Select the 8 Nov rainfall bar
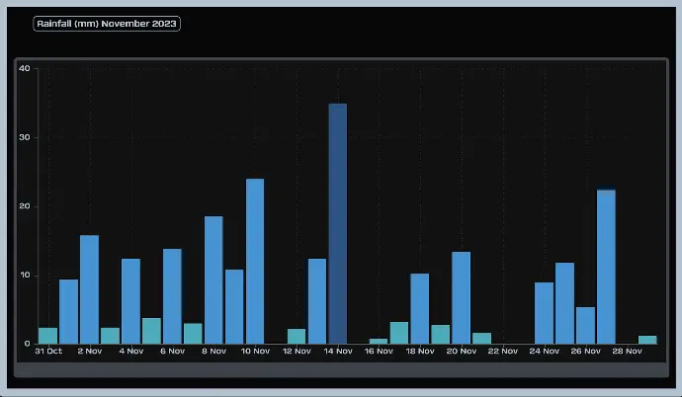 tap(213, 279)
